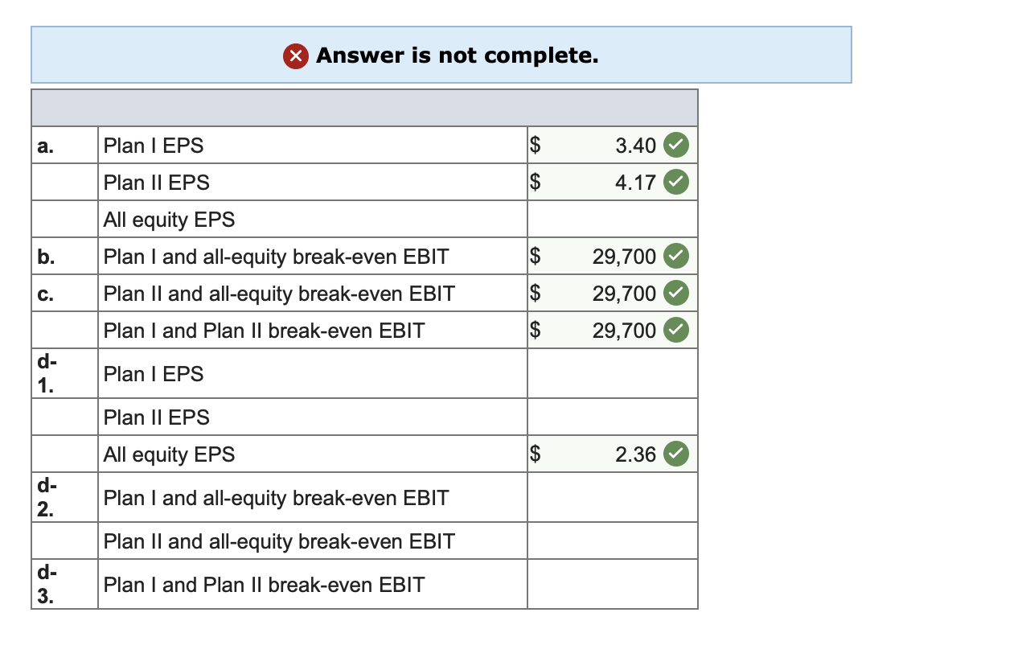
Task: Click the green checkmark beside Plan I EPS 3.40
Action: point(675,145)
